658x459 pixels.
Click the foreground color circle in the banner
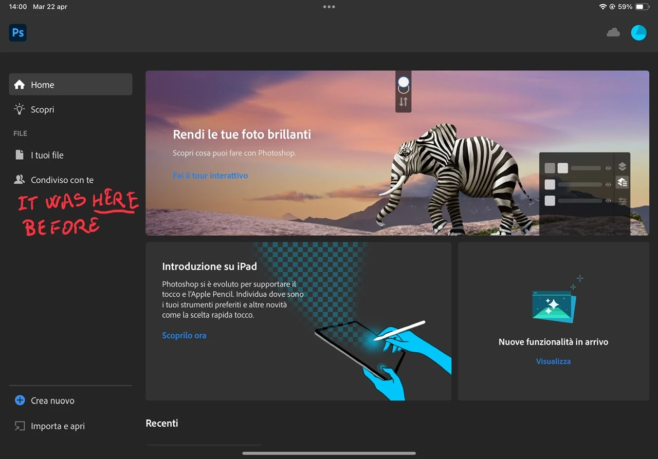[x=404, y=82]
